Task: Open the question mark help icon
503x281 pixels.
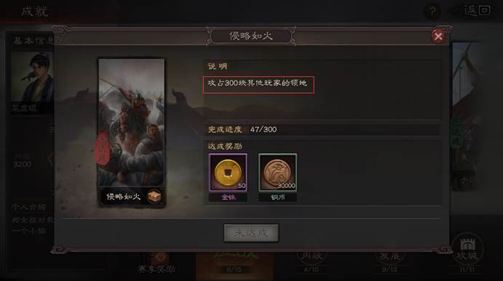Action: pos(432,12)
